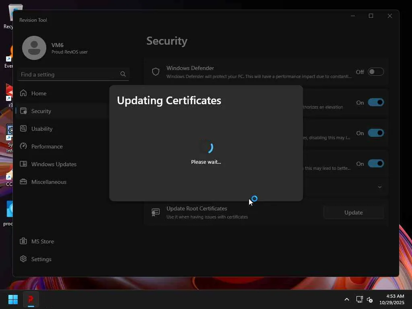Focus the Find a setting box
This screenshot has height=309, width=412.
[73, 74]
